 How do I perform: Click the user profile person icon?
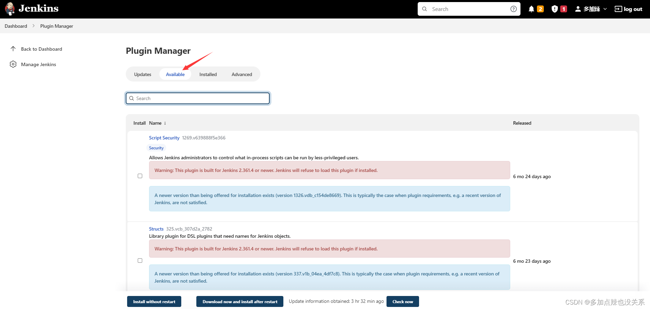pos(578,9)
